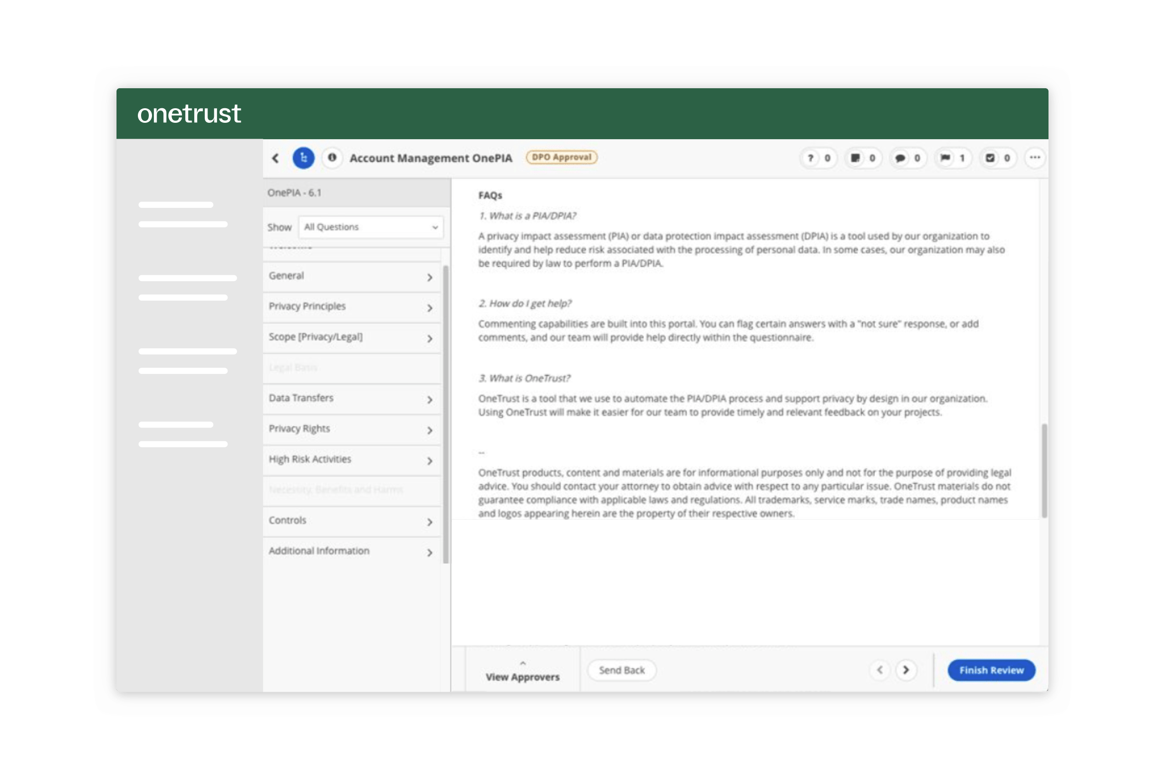The height and width of the screenshot is (780, 1165).
Task: Go back using the header back arrow
Action: pyautogui.click(x=275, y=158)
